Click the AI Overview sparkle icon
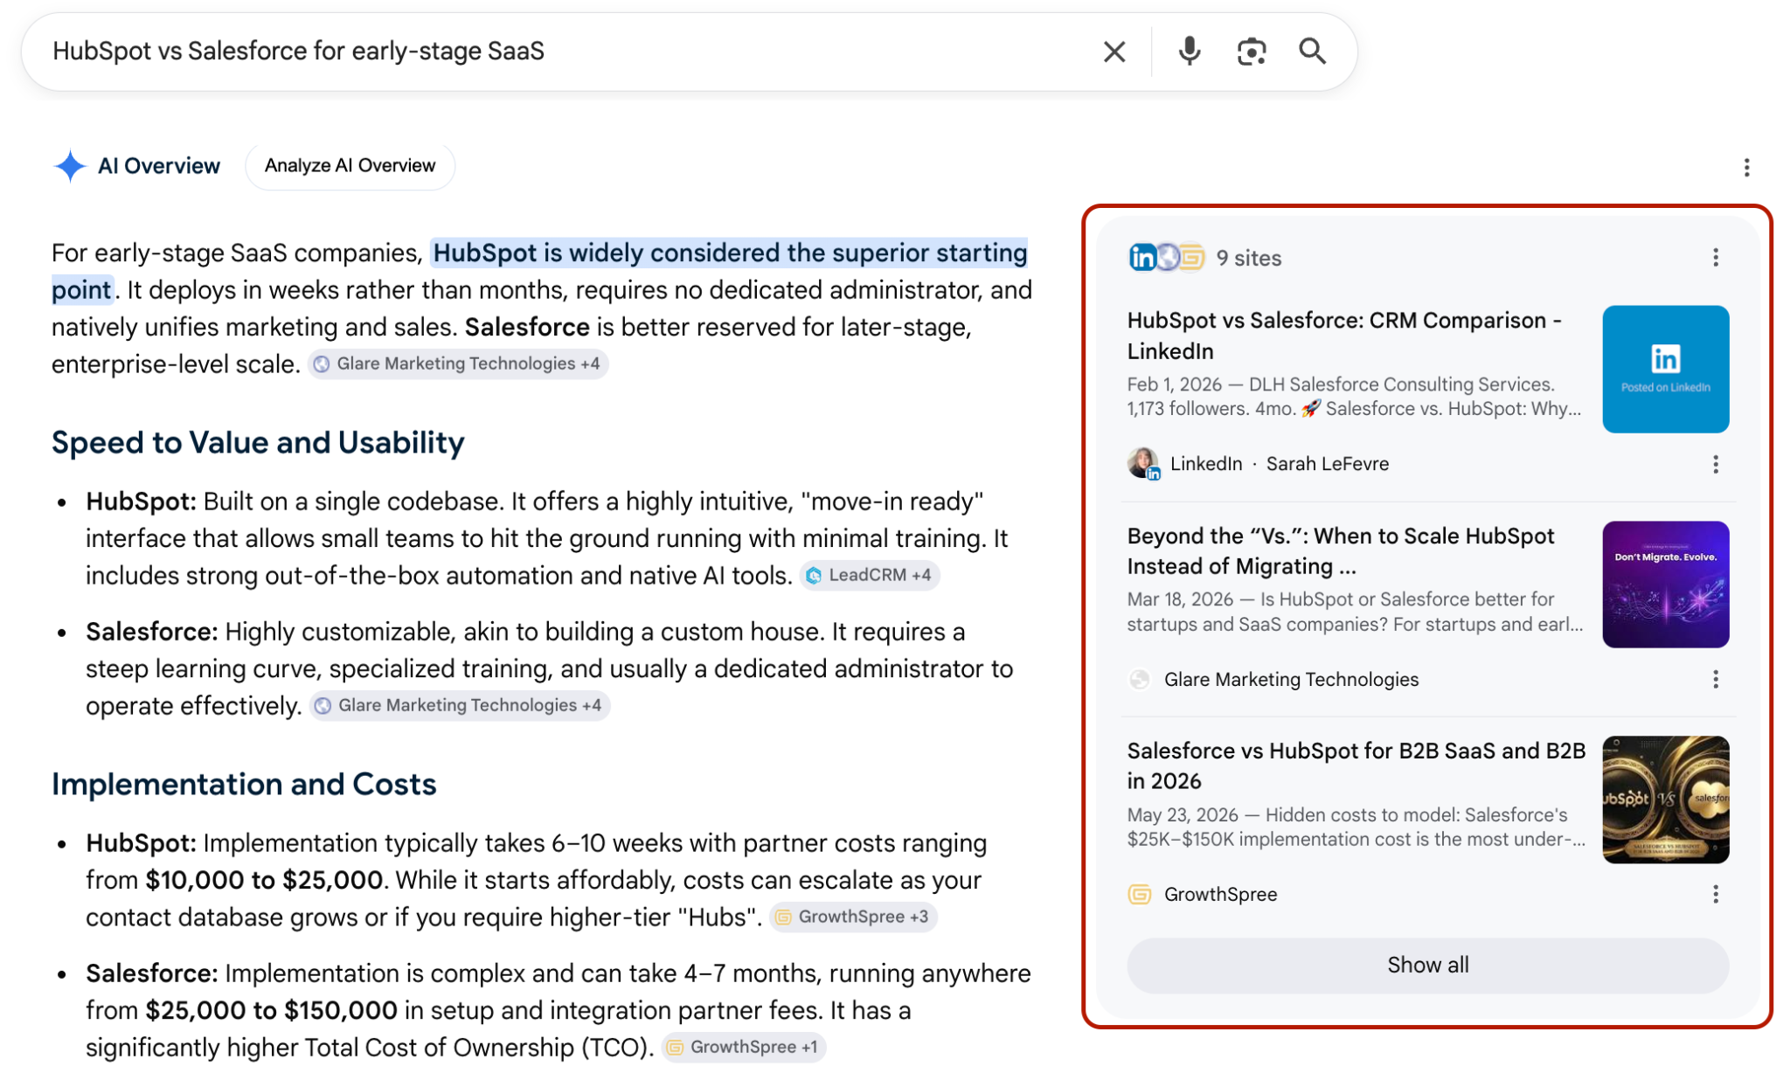The image size is (1790, 1080). pyautogui.click(x=70, y=166)
